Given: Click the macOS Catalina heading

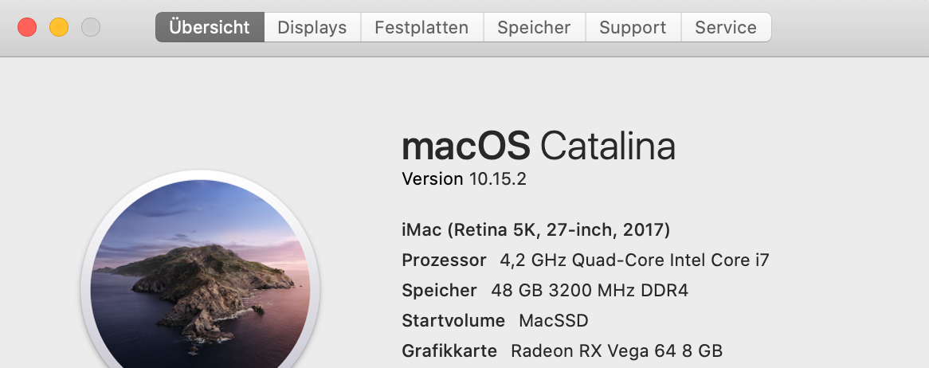Looking at the screenshot, I should point(539,147).
